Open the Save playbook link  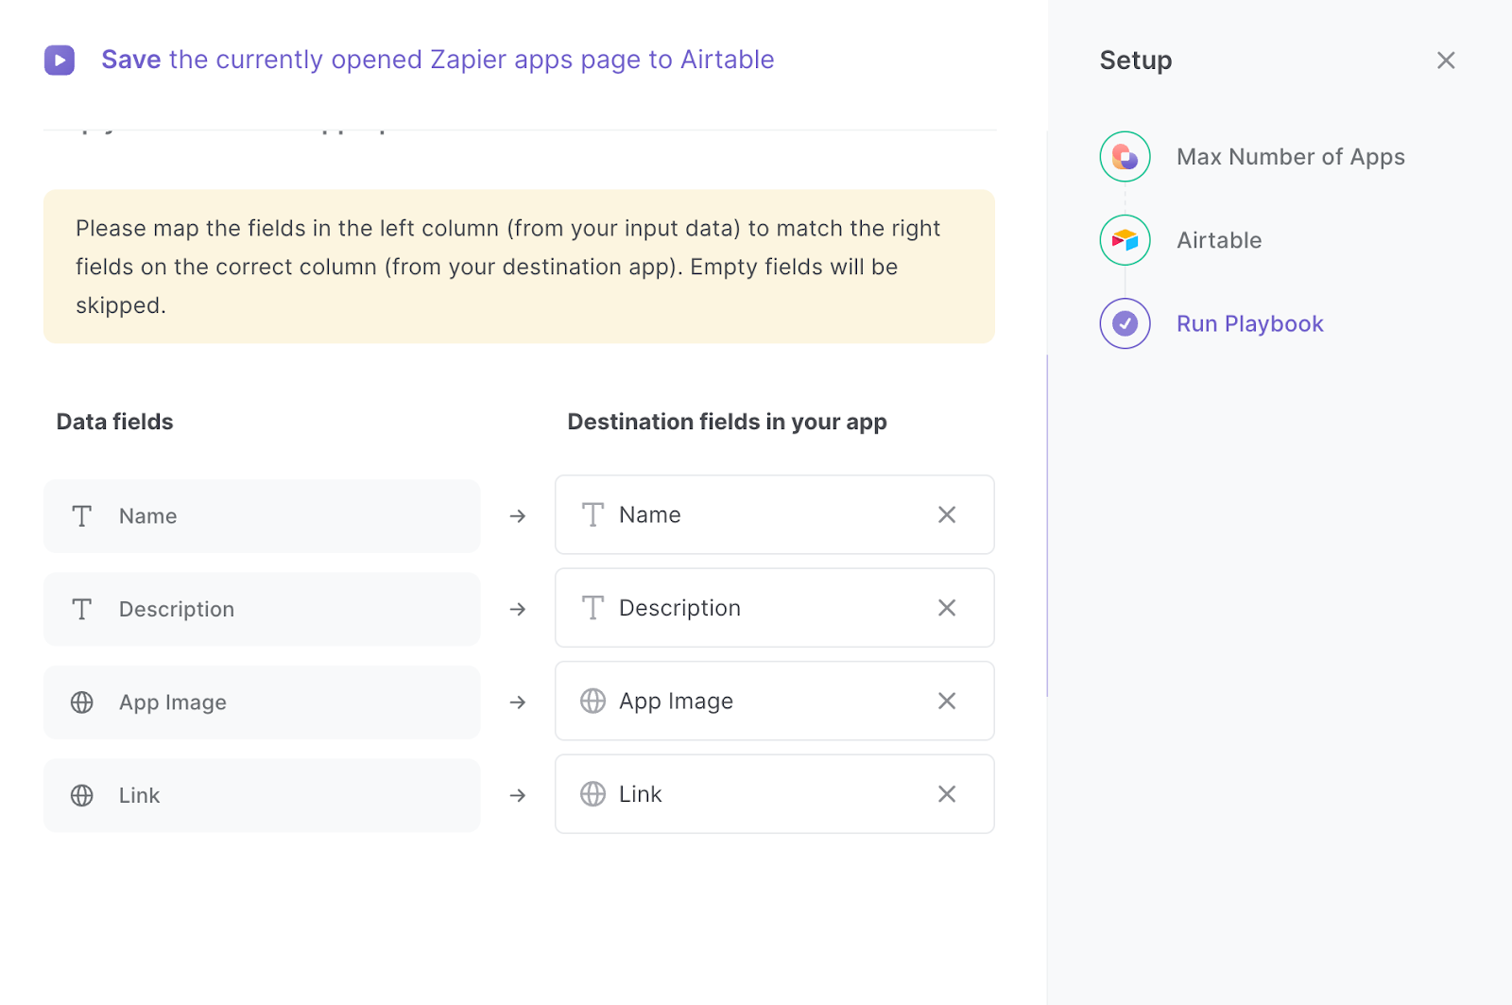point(131,60)
